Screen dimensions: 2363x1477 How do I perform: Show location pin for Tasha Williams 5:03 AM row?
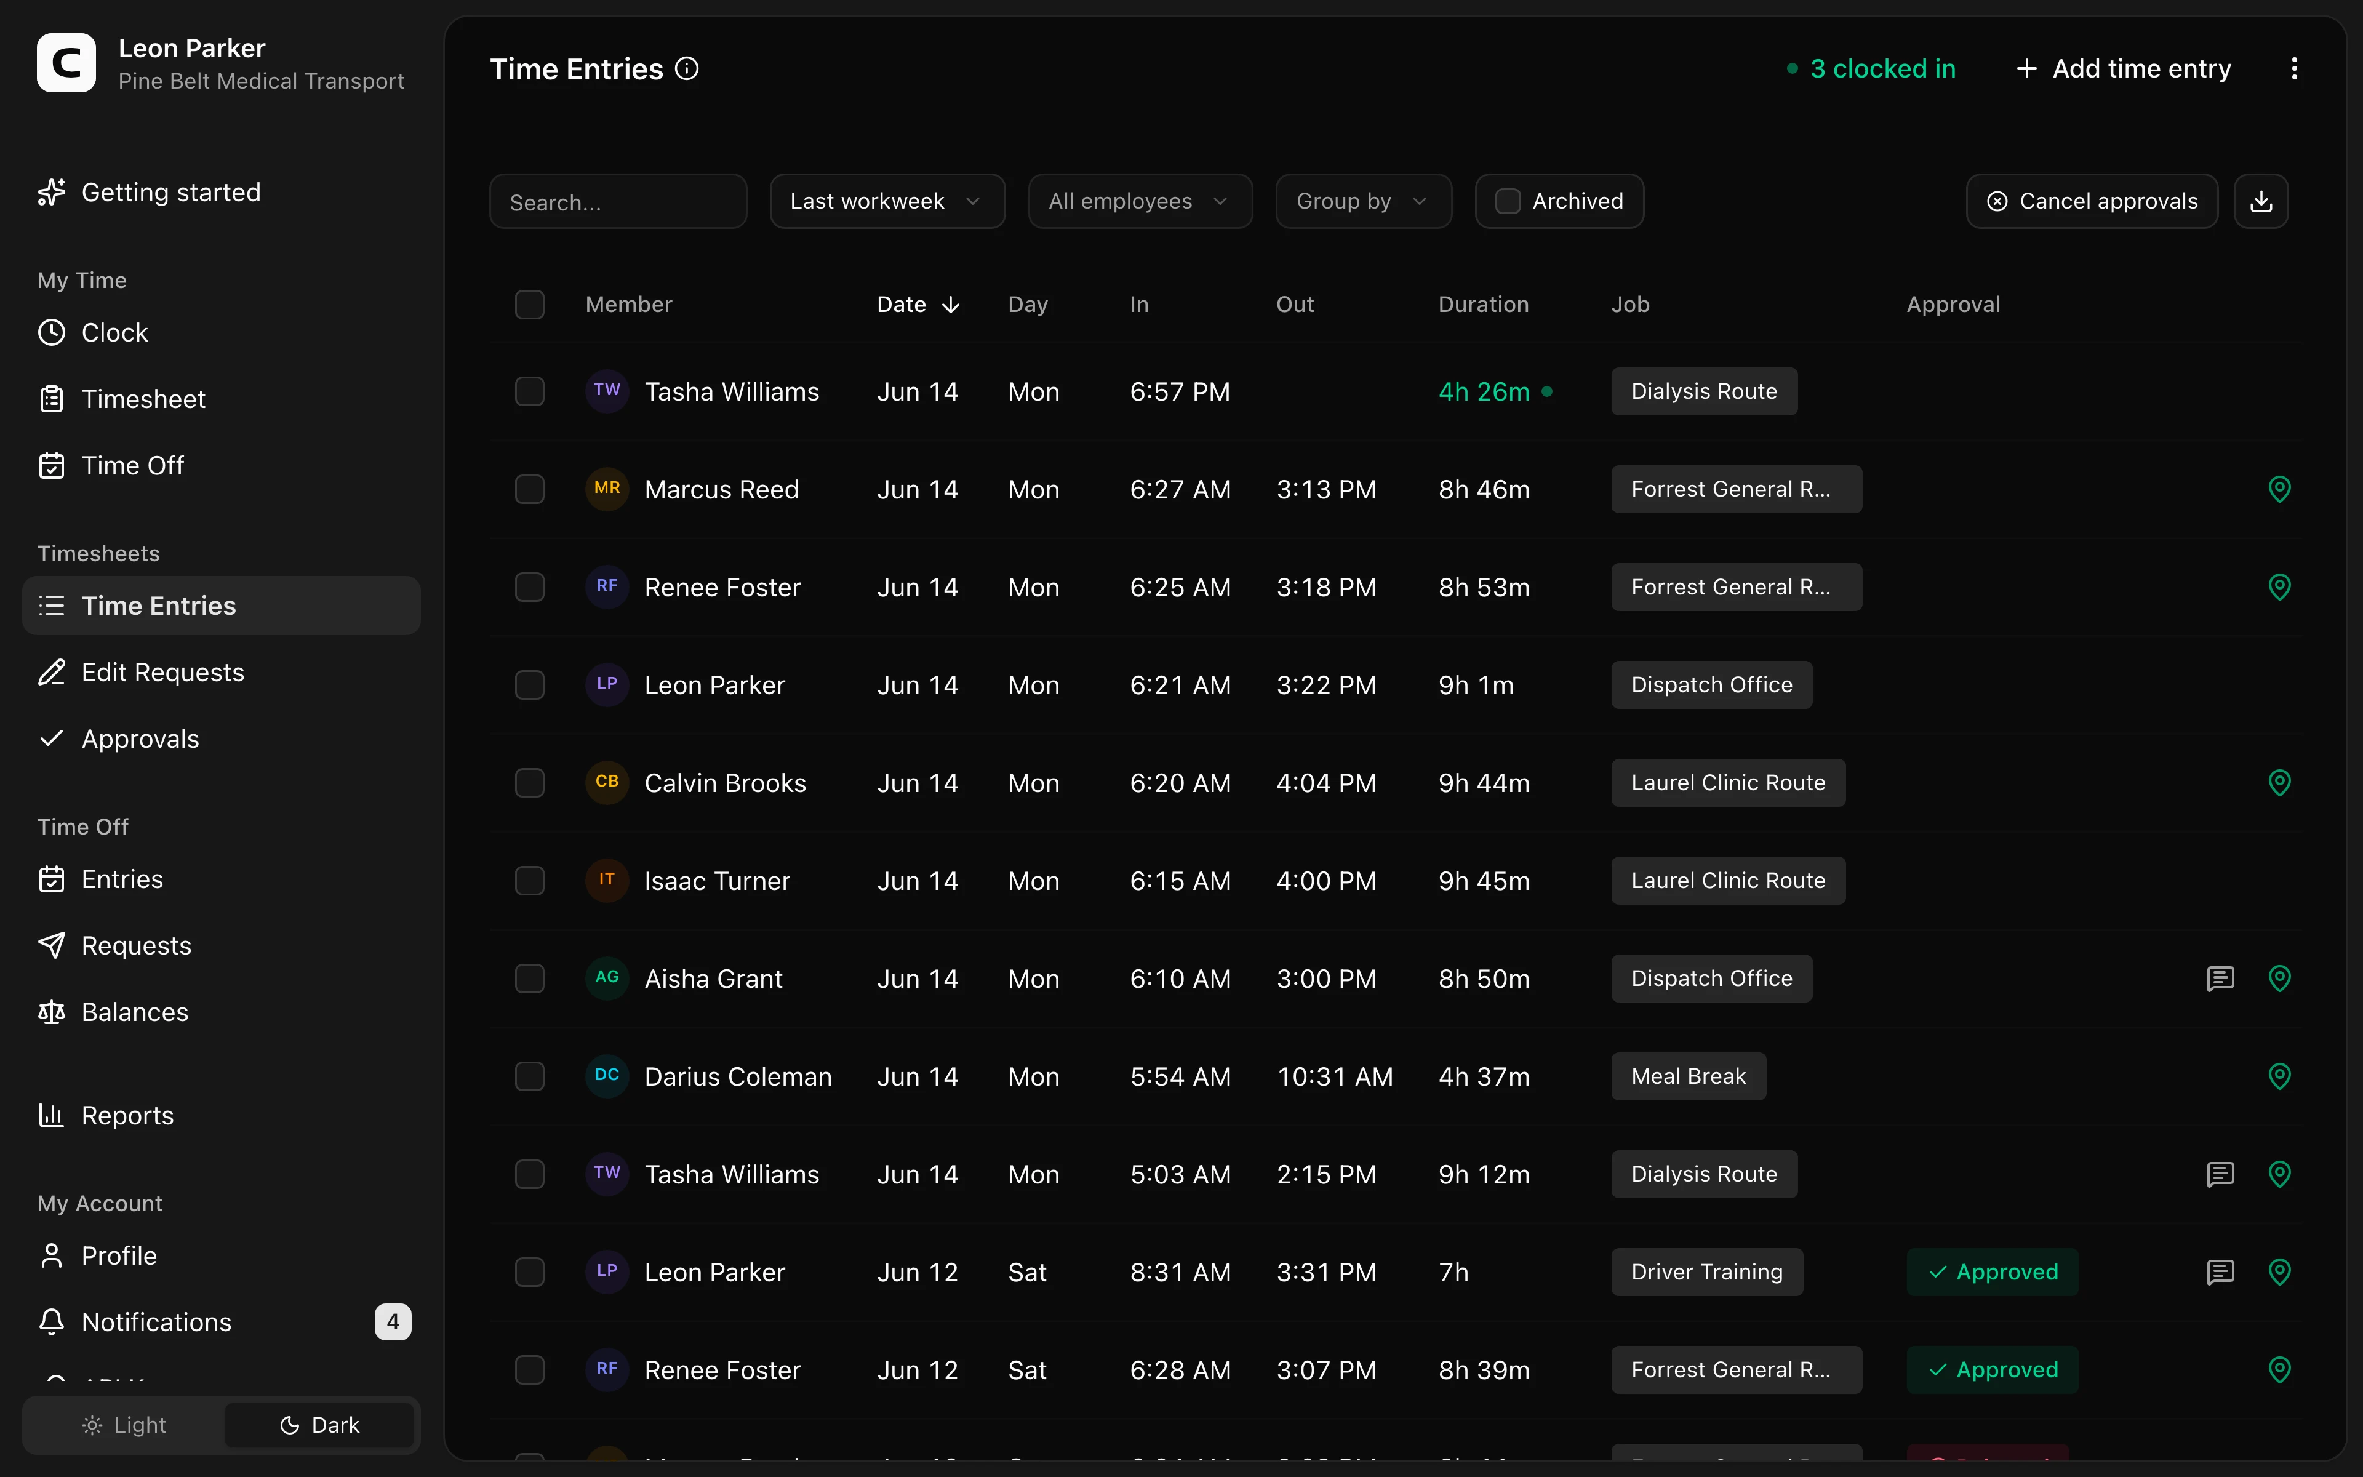pyautogui.click(x=2279, y=1173)
